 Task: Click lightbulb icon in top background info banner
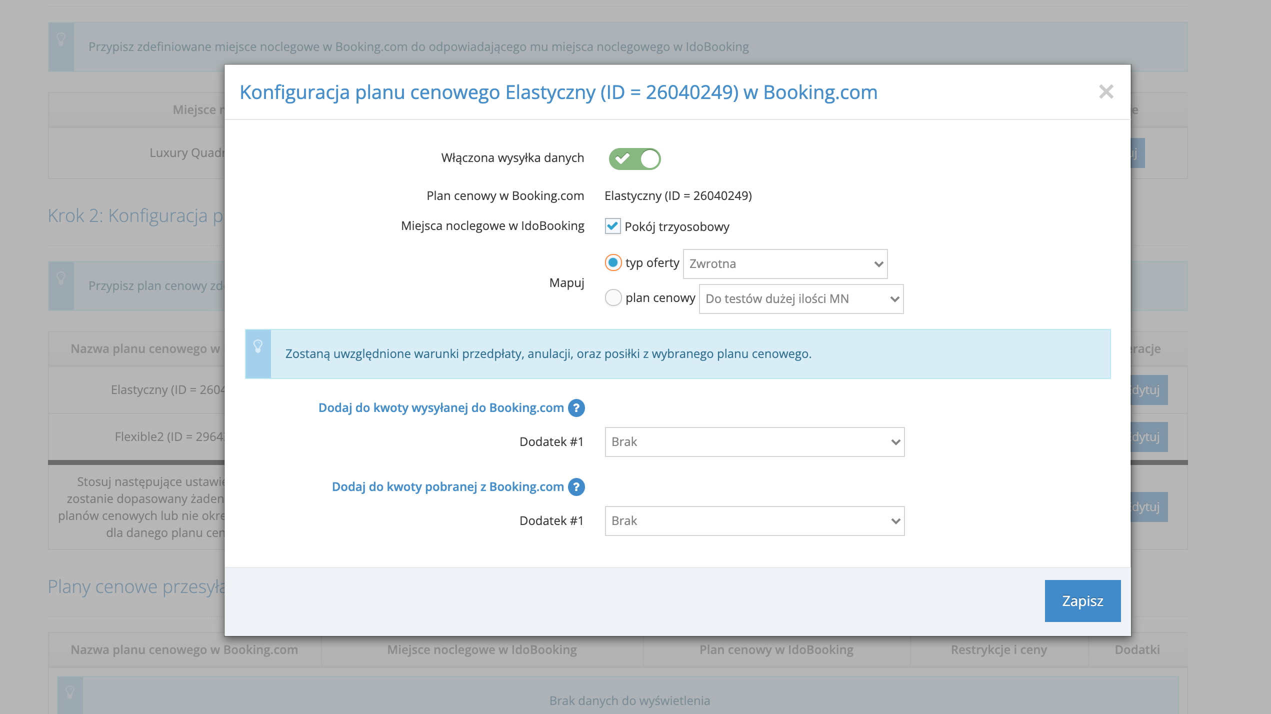pyautogui.click(x=61, y=39)
